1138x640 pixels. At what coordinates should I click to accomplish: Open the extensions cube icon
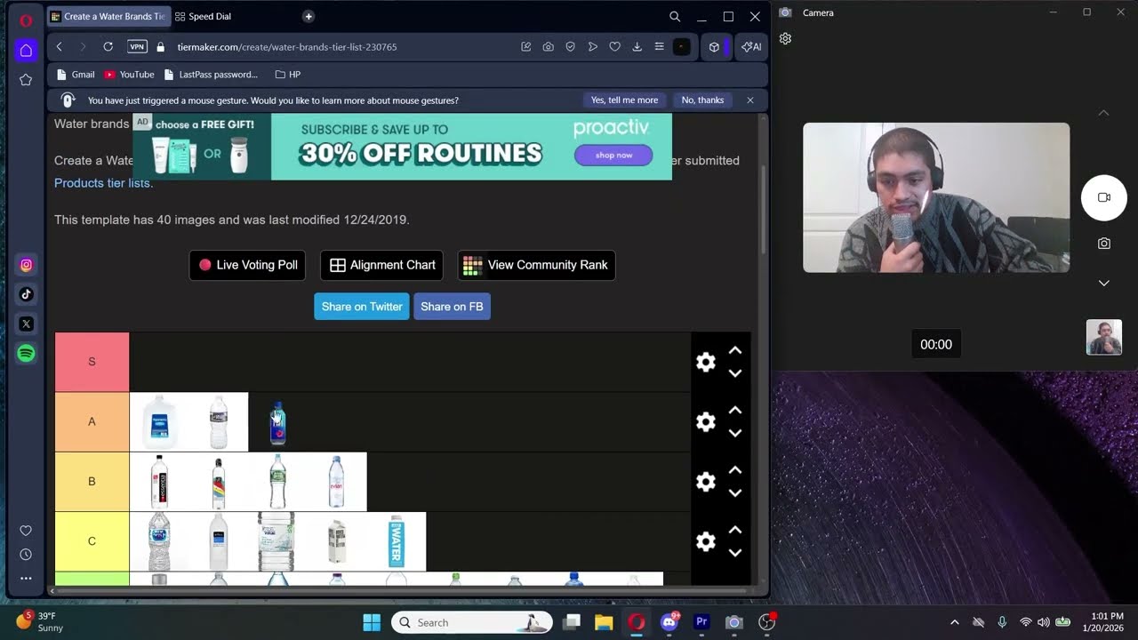point(714,47)
